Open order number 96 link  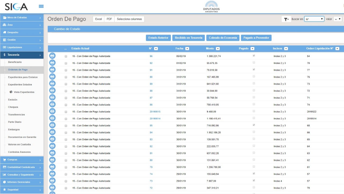point(151,56)
